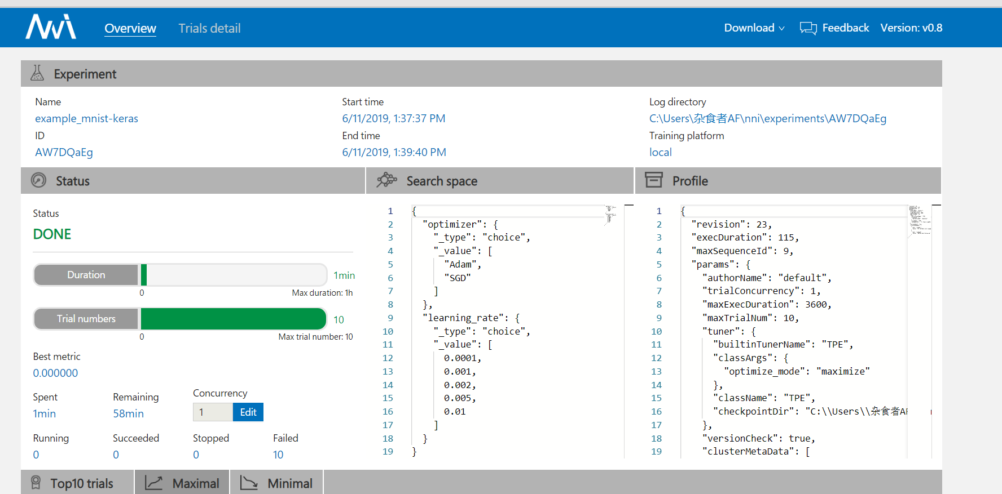This screenshot has width=1002, height=494.
Task: Click the "maxExecDuration" line in Profile
Action: (767, 304)
